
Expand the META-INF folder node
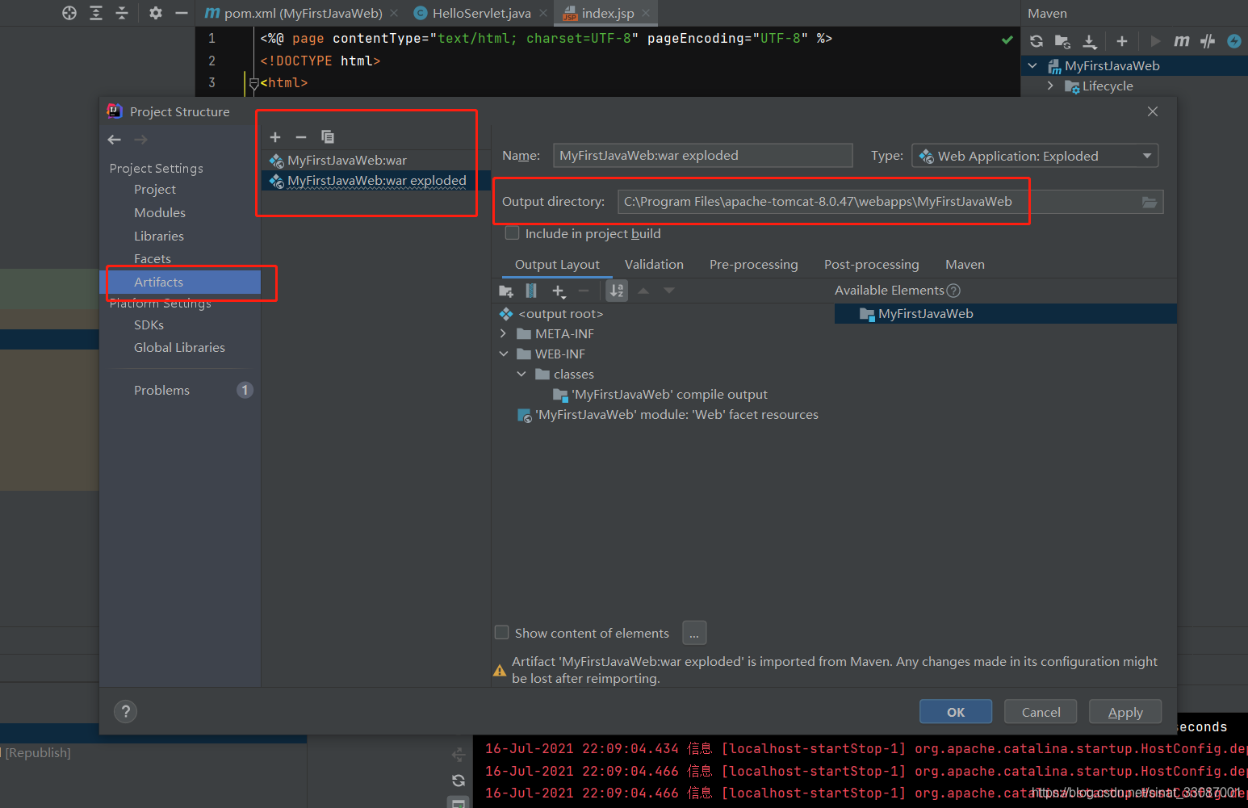[x=503, y=333]
